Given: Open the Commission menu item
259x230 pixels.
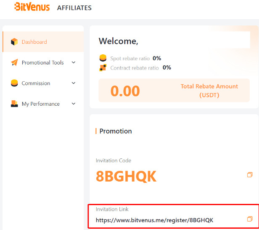Looking at the screenshot, I should [x=36, y=83].
